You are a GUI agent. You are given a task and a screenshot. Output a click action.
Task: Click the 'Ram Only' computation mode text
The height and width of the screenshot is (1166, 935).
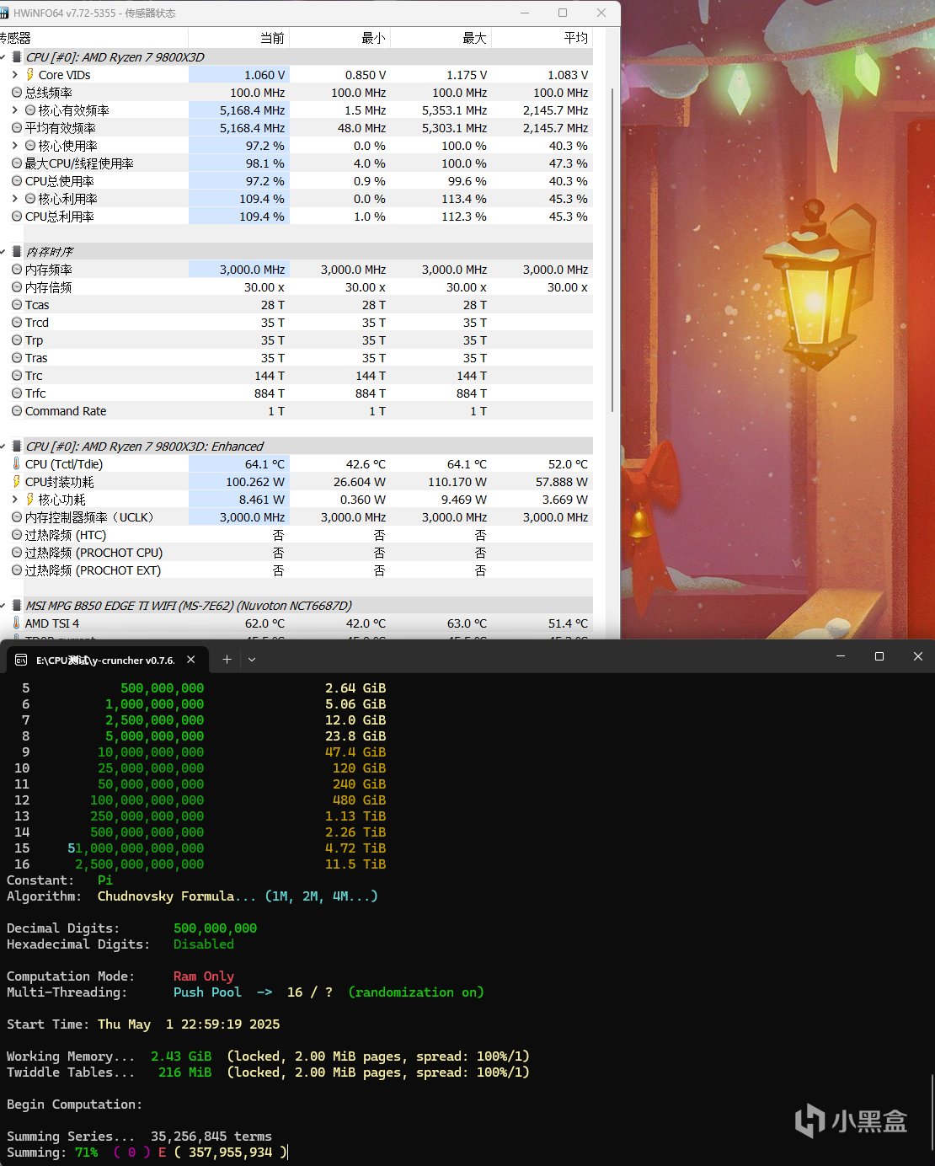[x=204, y=976]
